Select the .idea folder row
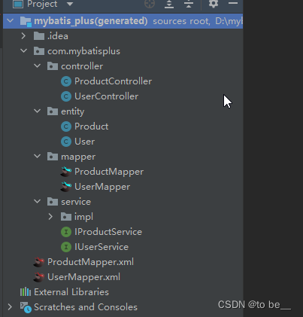Screen dimensions: 303x317 click(x=123, y=36)
